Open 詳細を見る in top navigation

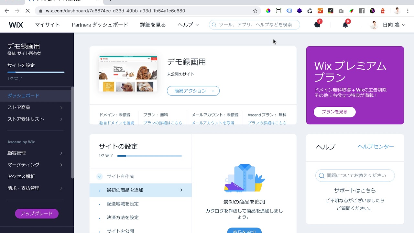153,25
